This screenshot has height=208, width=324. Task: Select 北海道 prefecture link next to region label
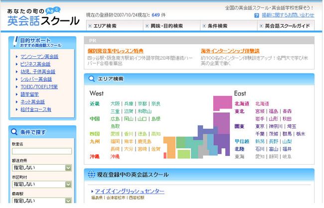tap(262, 104)
